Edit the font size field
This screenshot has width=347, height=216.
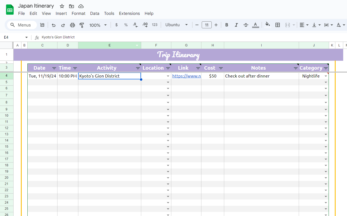point(207,25)
